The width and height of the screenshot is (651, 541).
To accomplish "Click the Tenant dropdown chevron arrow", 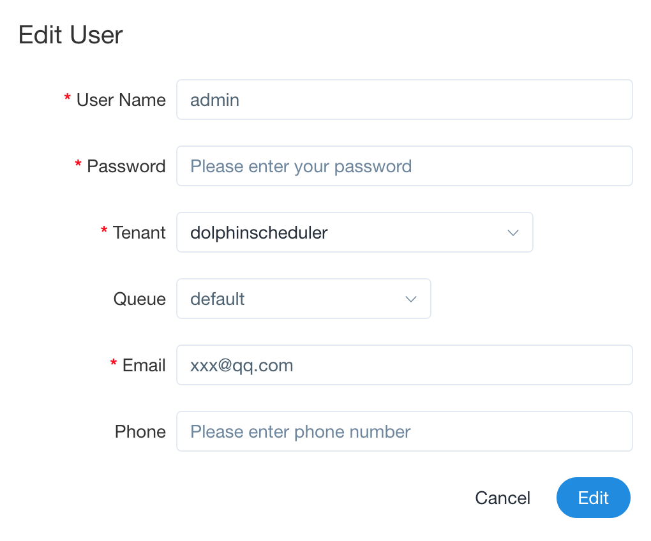I will pyautogui.click(x=513, y=233).
